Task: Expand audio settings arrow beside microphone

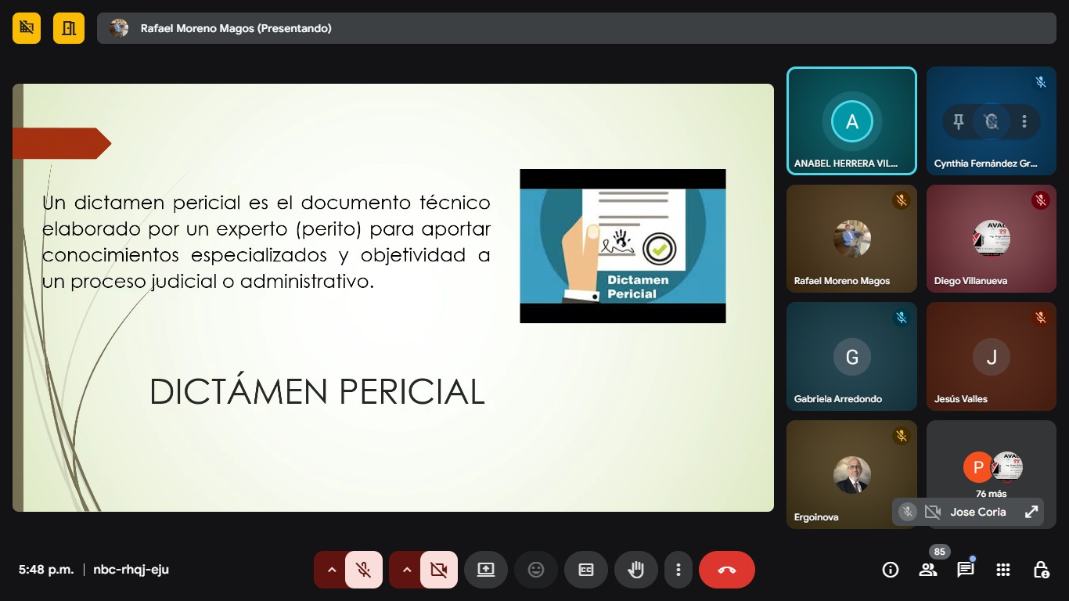Action: [x=332, y=570]
